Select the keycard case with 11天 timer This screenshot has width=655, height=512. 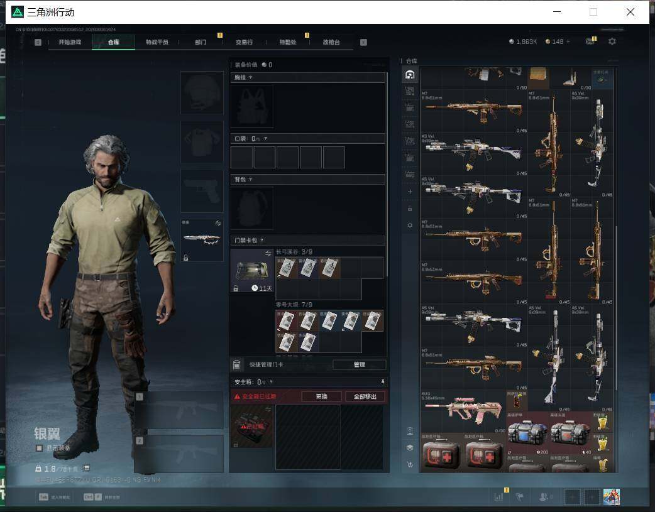tap(252, 271)
